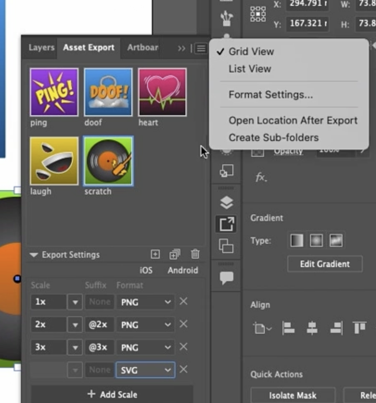Apply Android export presets
The width and height of the screenshot is (376, 403).
pos(183,270)
